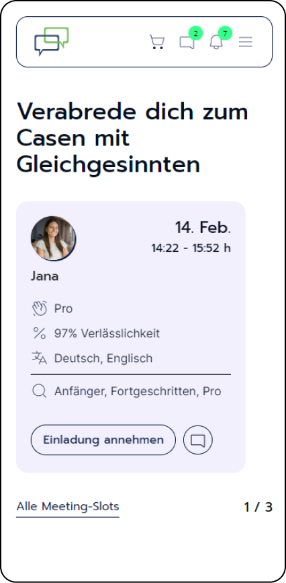Open the Alle Meeting-Slots link
This screenshot has width=286, height=583.
coord(68,507)
